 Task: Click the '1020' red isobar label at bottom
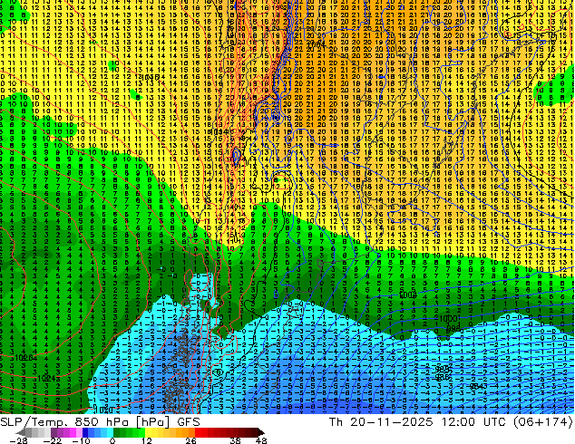tap(103, 410)
